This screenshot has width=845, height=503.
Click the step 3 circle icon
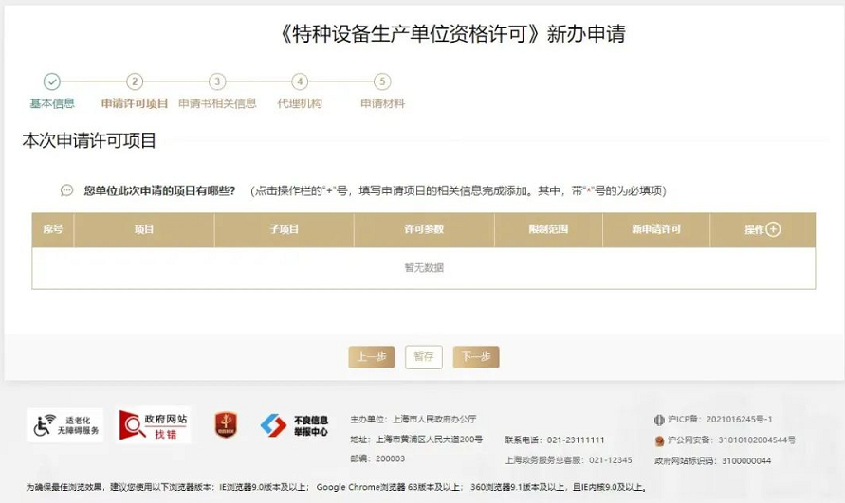217,82
